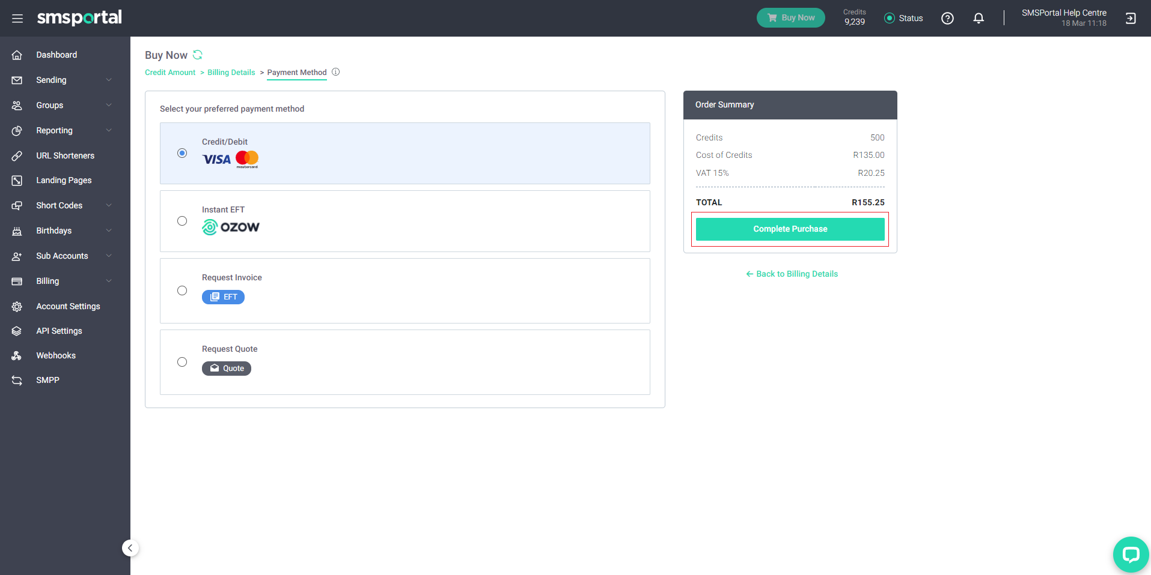Click the Birthdays cake icon
This screenshot has height=575, width=1151.
click(x=17, y=230)
